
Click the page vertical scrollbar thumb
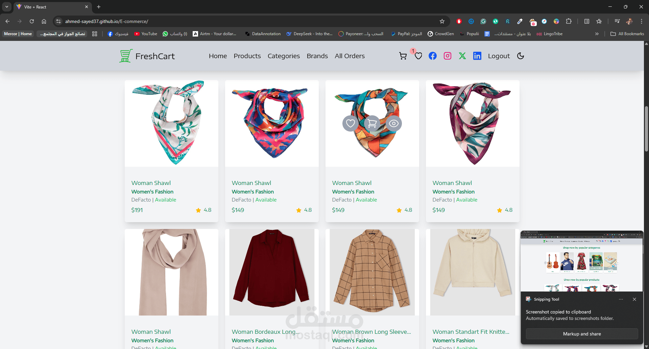point(646,129)
